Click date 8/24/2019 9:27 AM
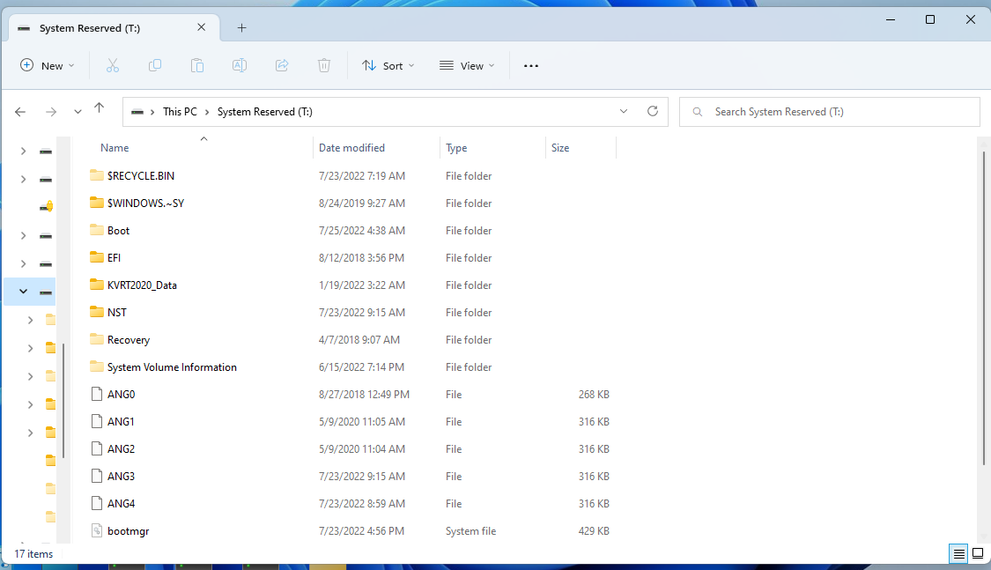 [361, 203]
